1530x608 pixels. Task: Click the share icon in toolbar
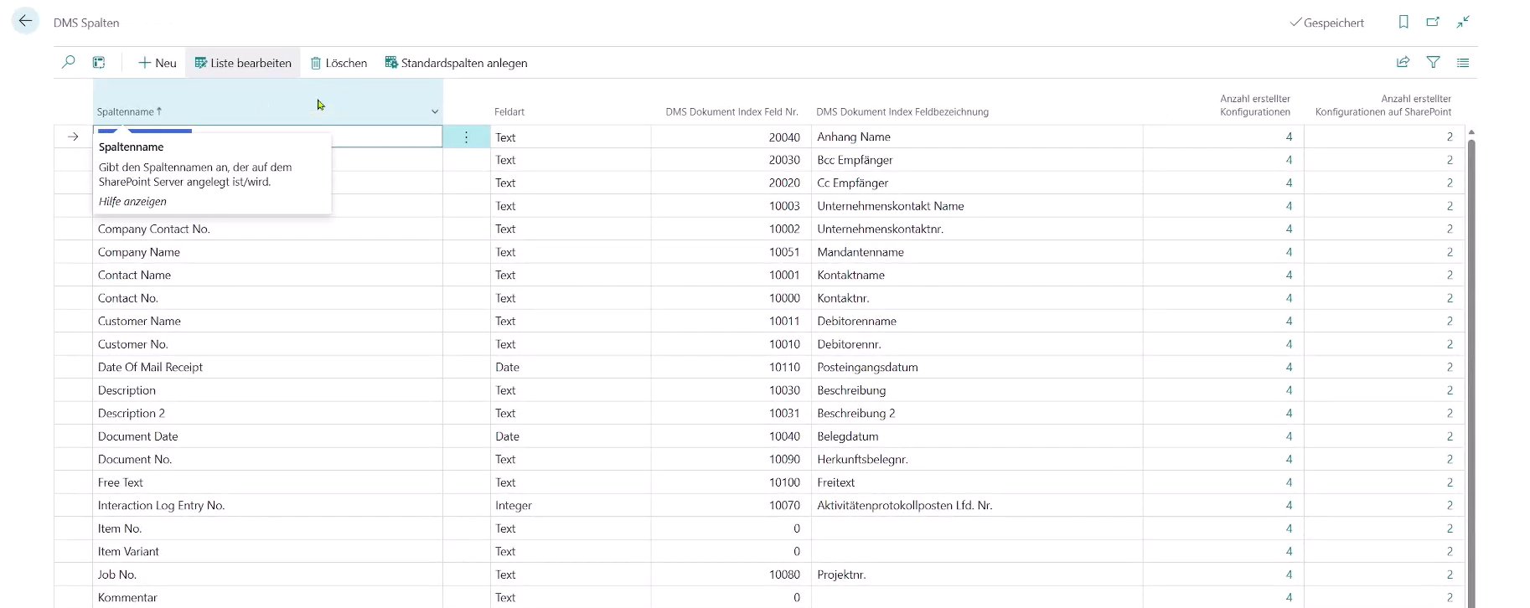click(x=1403, y=63)
